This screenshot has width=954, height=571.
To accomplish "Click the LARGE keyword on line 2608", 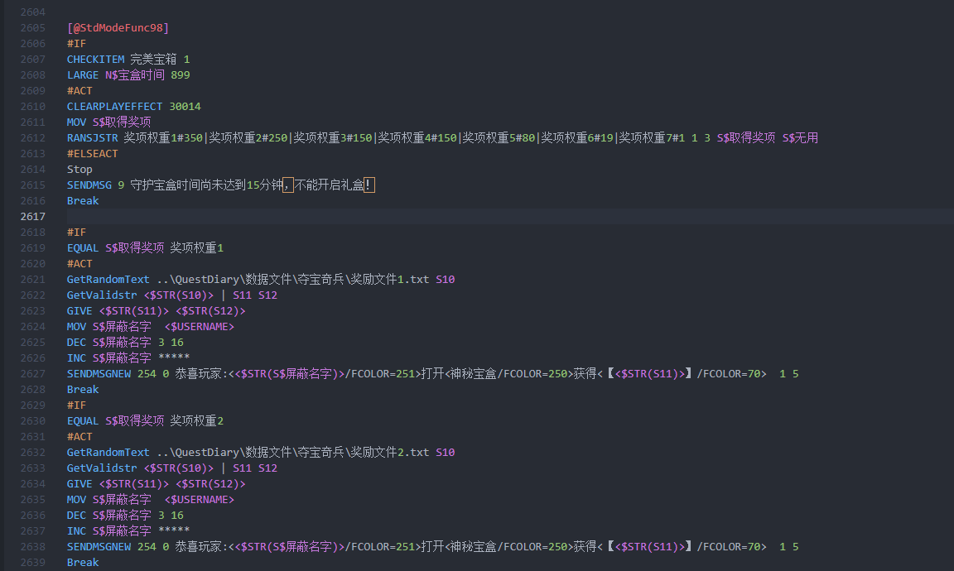I will tap(82, 74).
